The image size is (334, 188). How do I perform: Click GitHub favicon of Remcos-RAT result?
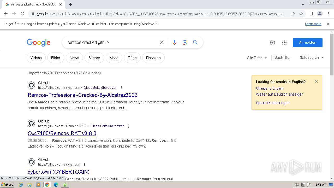pyautogui.click(x=31, y=124)
